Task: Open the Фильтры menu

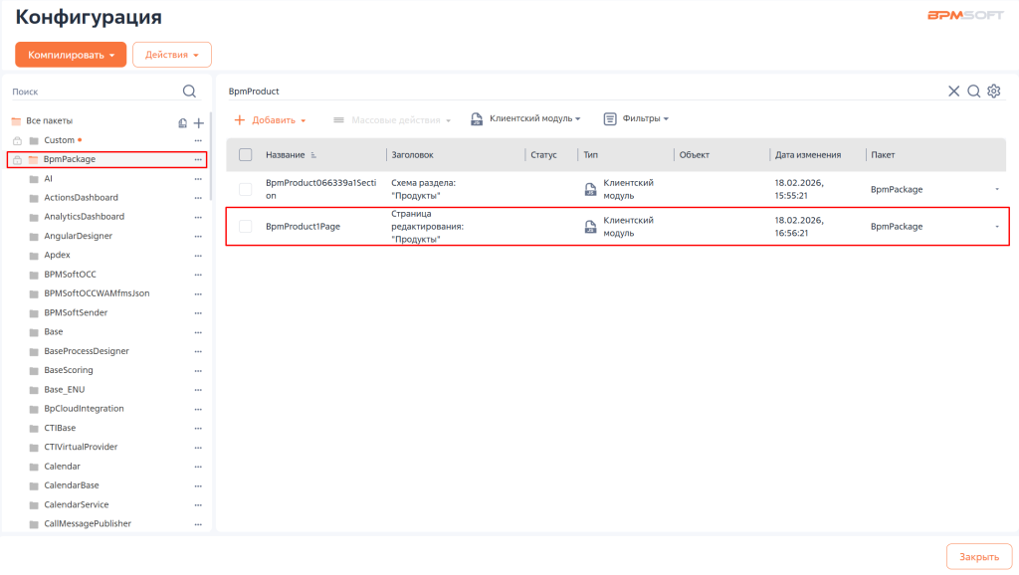Action: click(x=636, y=118)
